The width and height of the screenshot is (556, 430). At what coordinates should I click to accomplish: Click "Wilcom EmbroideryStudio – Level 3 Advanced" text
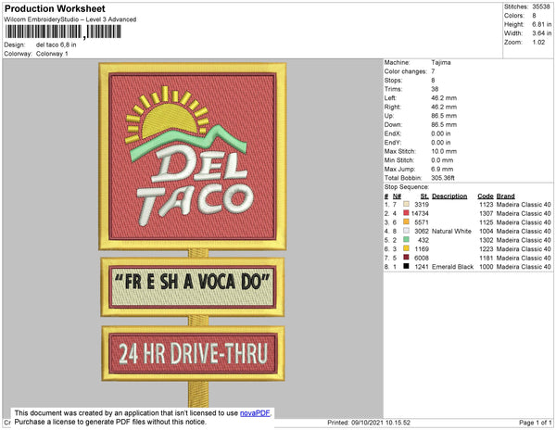point(70,19)
